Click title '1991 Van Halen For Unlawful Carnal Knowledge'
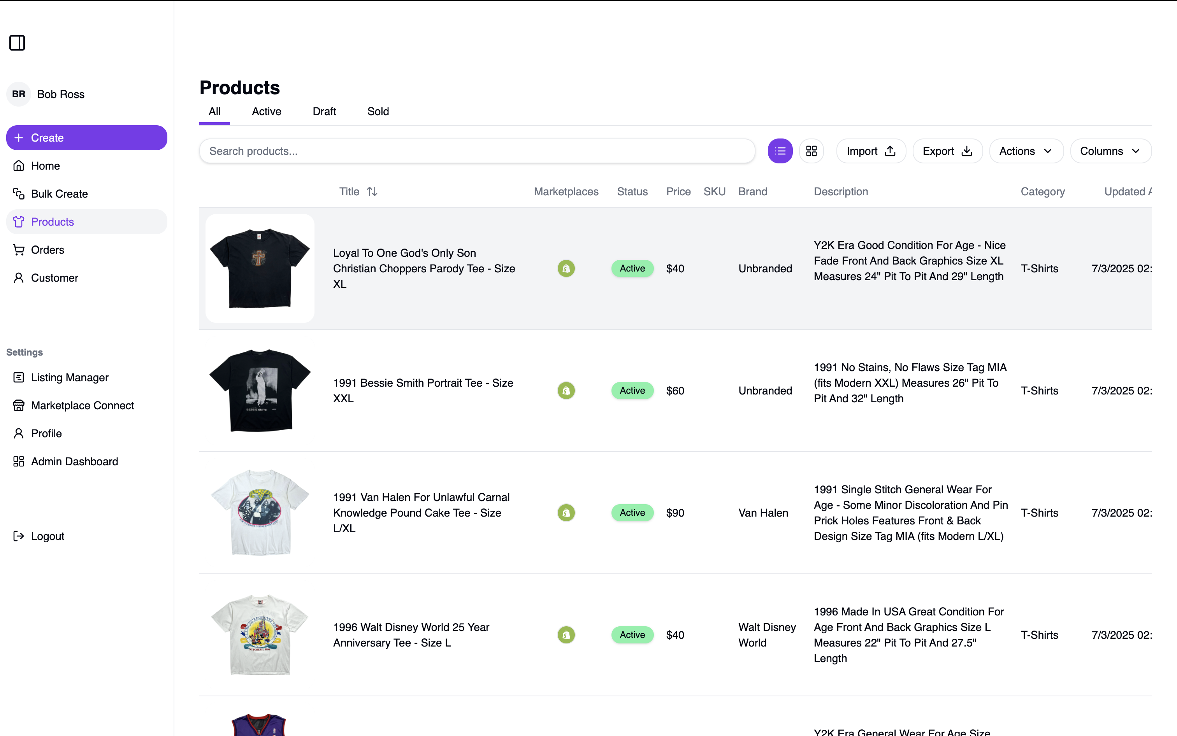This screenshot has height=736, width=1177. click(x=421, y=513)
